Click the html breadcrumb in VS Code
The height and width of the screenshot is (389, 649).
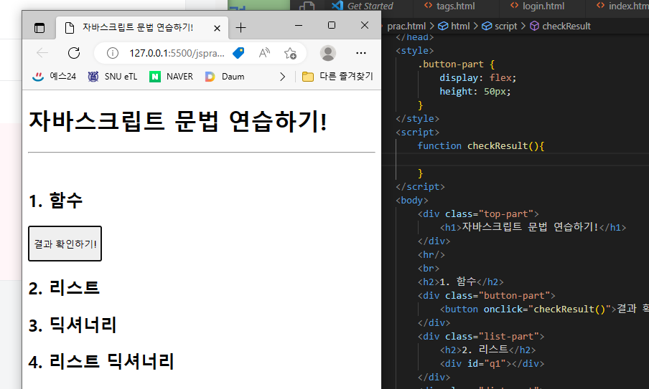click(454, 26)
